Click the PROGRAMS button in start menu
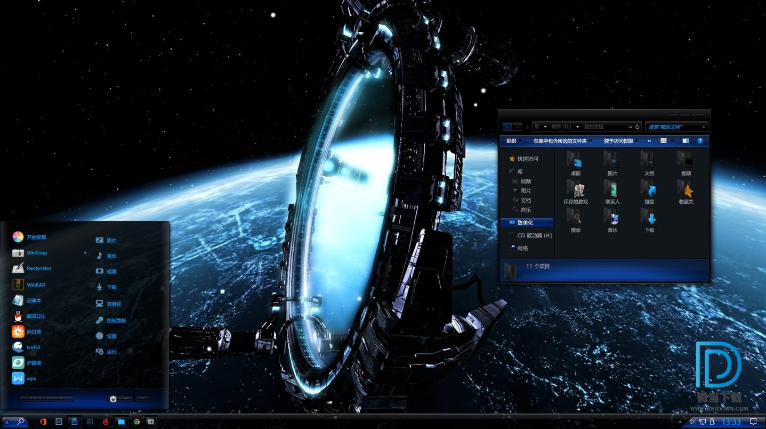The height and width of the screenshot is (429, 766). tap(46, 398)
